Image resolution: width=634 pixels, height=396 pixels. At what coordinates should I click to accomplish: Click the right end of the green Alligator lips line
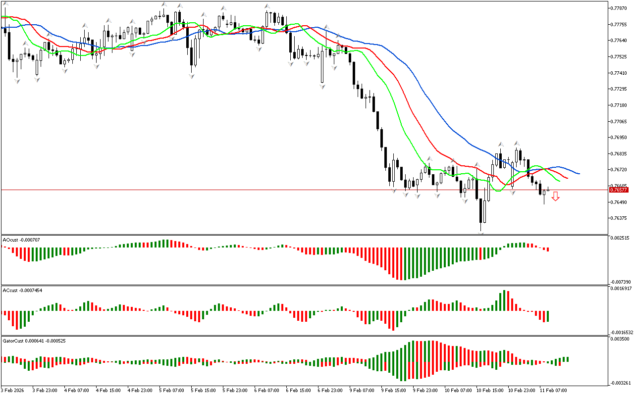pyautogui.click(x=560, y=182)
